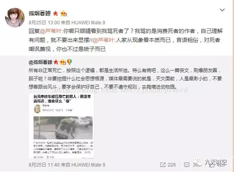The image size is (234, 172).
Task: Click the comment bubble icon
Action: tap(187, 165)
